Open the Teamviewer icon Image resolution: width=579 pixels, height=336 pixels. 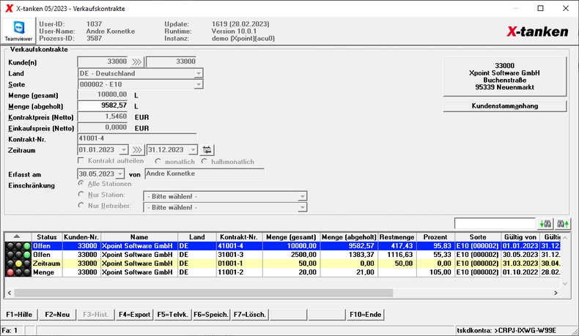coord(18,31)
